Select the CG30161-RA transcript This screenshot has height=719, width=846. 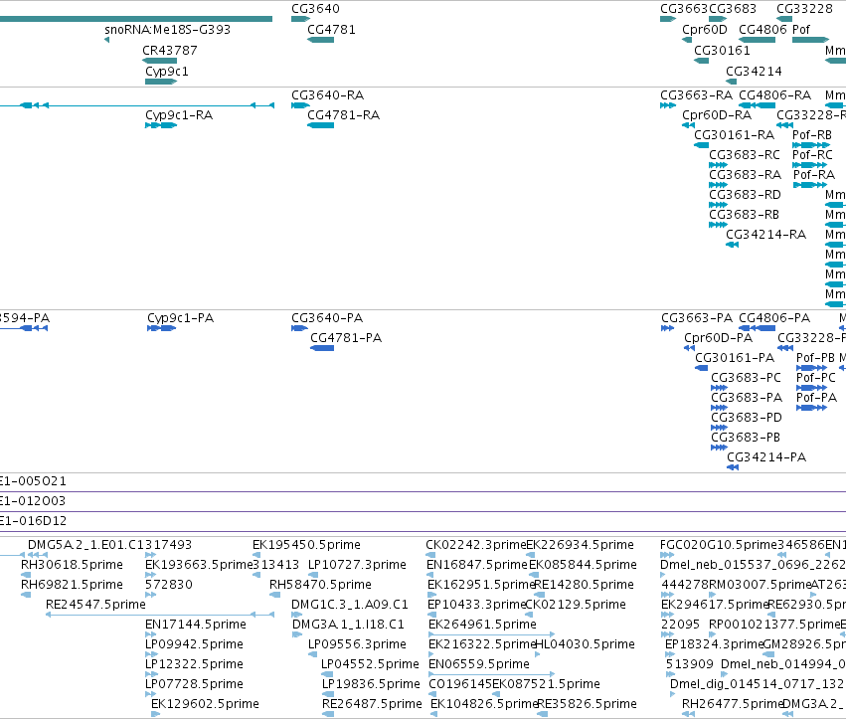tap(702, 145)
